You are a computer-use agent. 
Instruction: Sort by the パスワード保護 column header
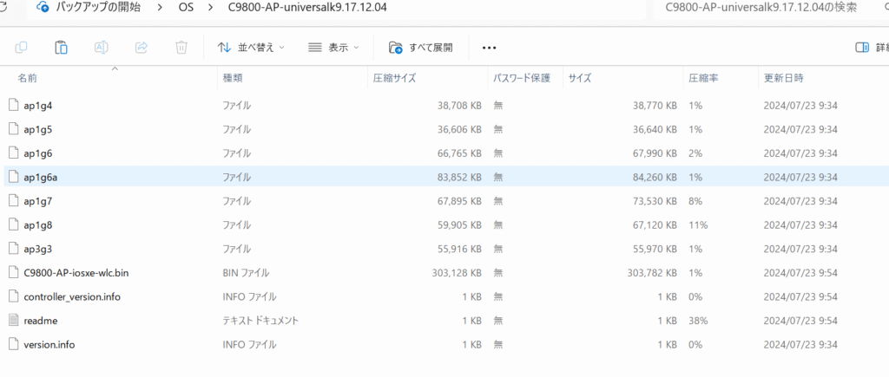click(x=522, y=79)
